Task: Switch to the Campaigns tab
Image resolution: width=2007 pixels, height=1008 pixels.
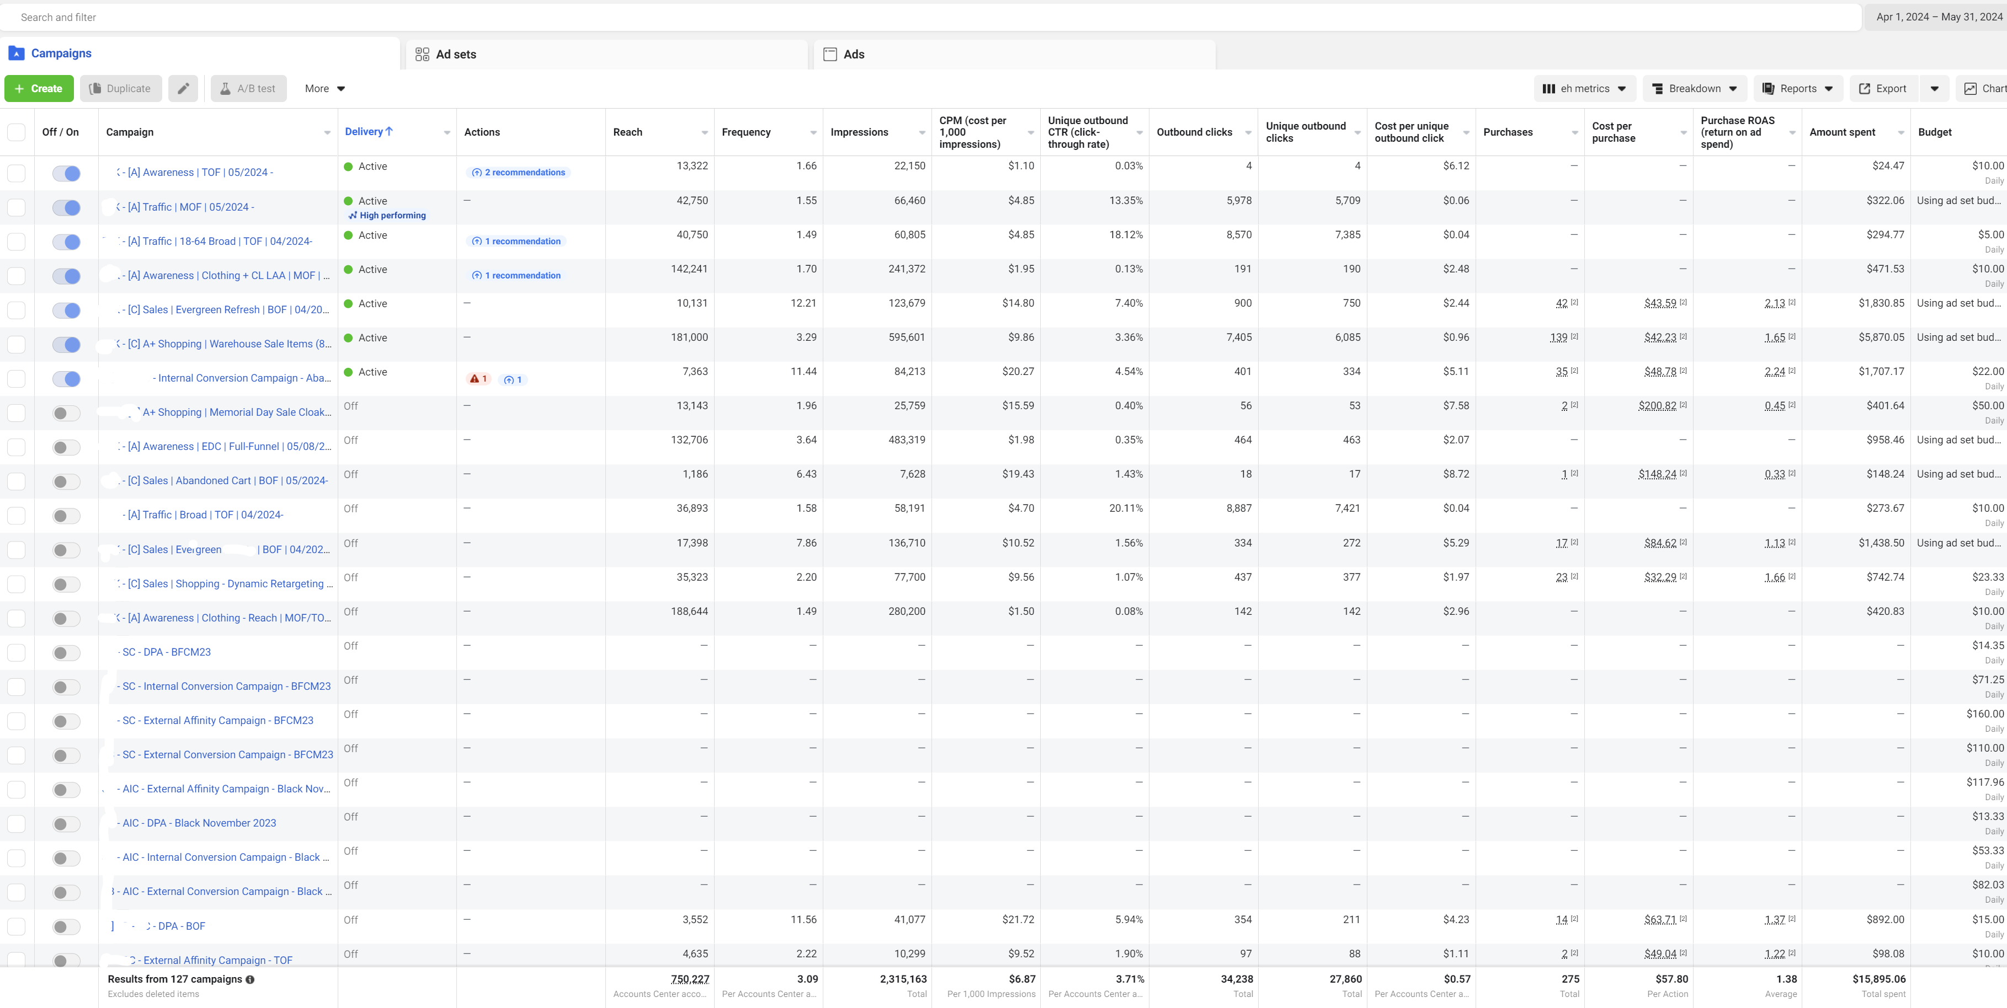Action: (x=199, y=53)
